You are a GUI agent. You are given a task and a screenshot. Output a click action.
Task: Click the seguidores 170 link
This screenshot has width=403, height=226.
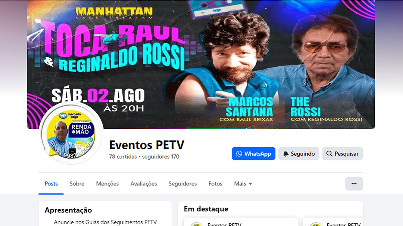pyautogui.click(x=161, y=157)
